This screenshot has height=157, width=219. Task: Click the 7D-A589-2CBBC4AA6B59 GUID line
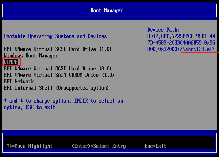pyautogui.click(x=181, y=43)
